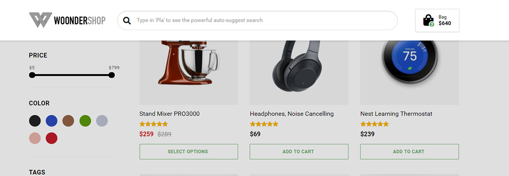
Task: Select the black color swatch
Action: [35, 121]
